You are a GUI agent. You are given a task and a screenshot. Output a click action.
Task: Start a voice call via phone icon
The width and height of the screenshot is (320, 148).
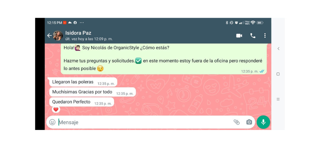[253, 36]
